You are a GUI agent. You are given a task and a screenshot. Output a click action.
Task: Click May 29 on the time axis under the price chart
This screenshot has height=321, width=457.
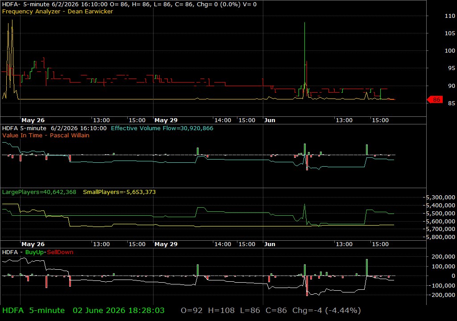pos(166,120)
